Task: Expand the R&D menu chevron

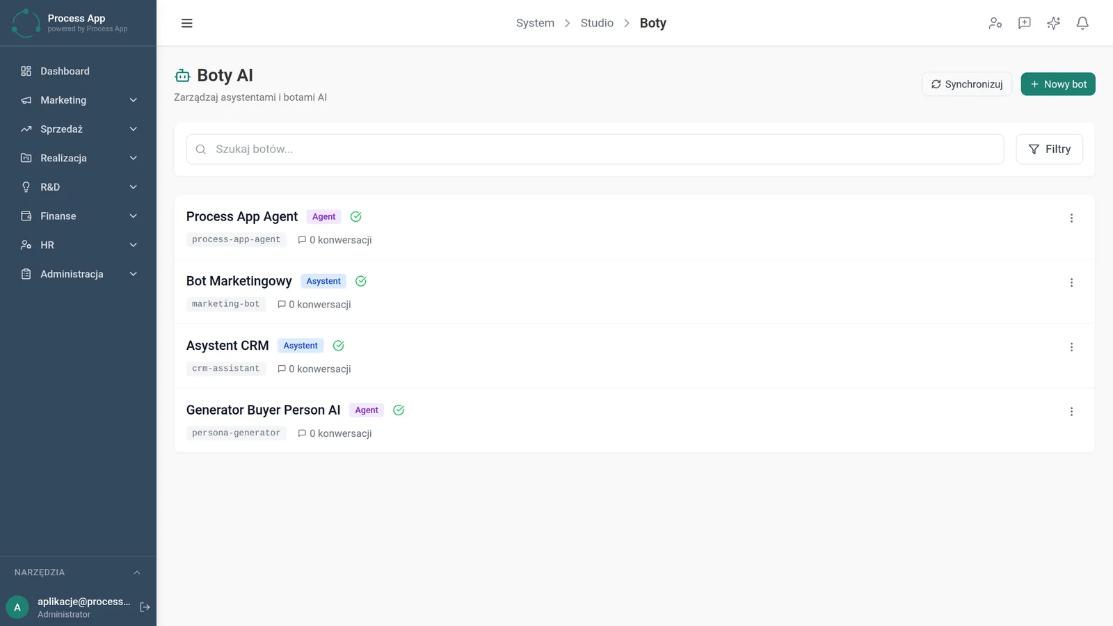Action: pyautogui.click(x=133, y=187)
